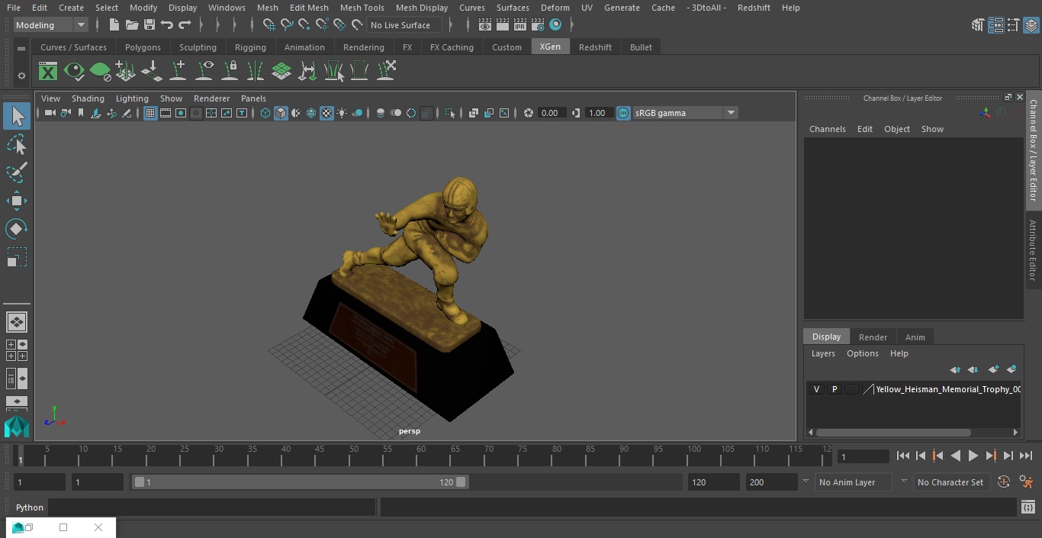Open the shelf menu hamburger icon

click(x=21, y=48)
